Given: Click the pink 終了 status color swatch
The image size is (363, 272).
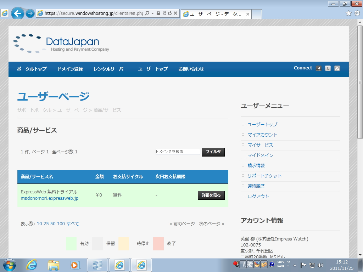Looking at the screenshot, I should (158, 243).
